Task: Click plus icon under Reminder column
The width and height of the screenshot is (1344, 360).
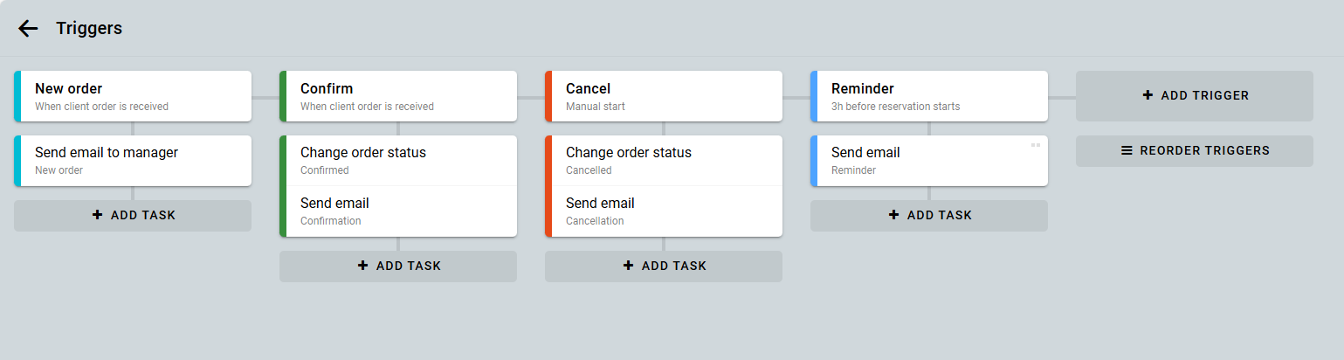Action: 893,215
